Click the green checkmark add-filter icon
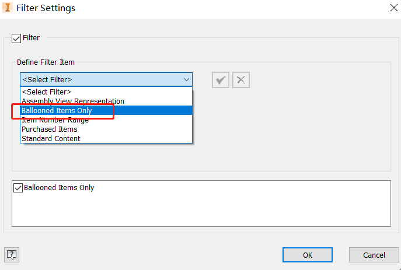This screenshot has width=401, height=270. click(x=221, y=80)
